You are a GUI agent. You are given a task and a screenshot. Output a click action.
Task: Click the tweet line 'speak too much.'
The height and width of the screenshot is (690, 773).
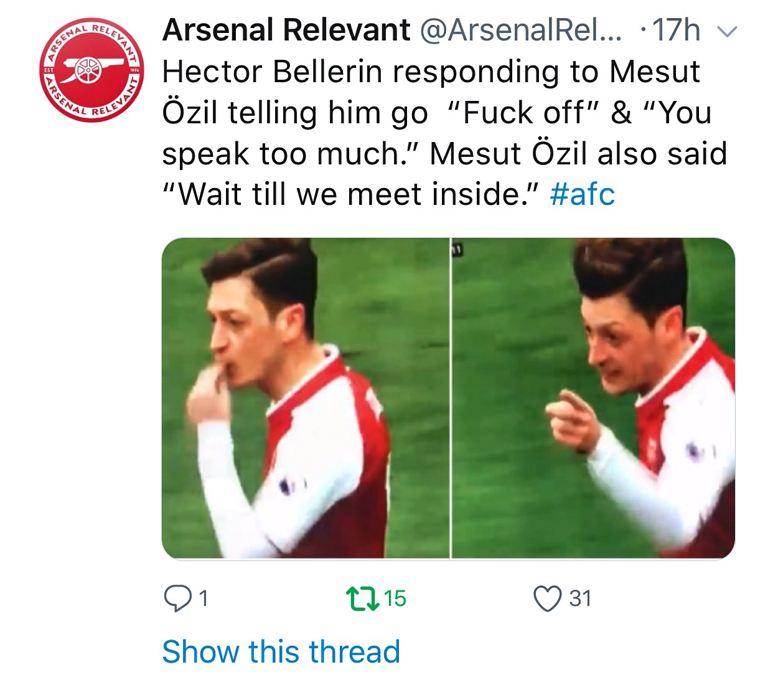tap(285, 153)
